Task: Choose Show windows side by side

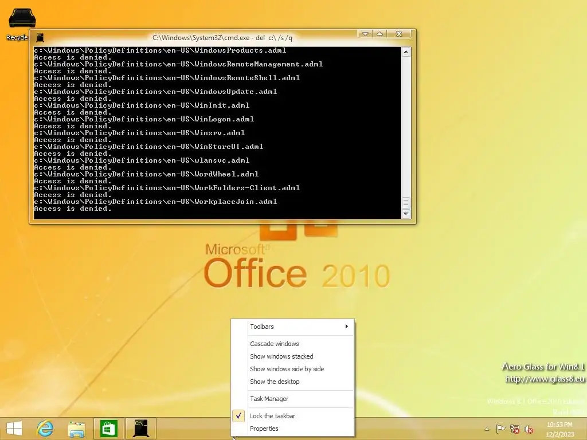Action: point(293,369)
